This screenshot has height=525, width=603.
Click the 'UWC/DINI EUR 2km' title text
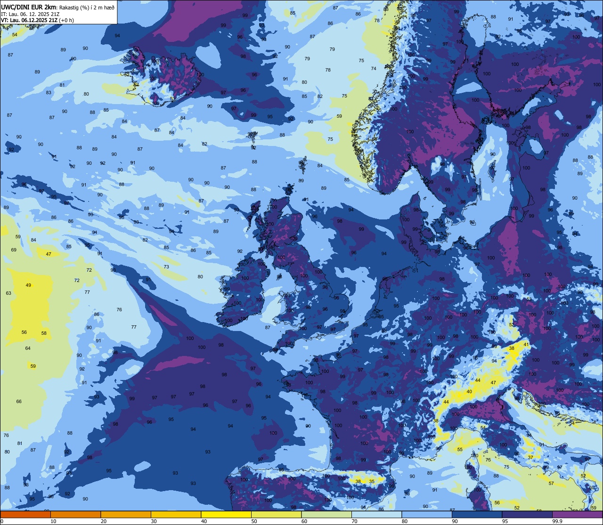pos(29,7)
